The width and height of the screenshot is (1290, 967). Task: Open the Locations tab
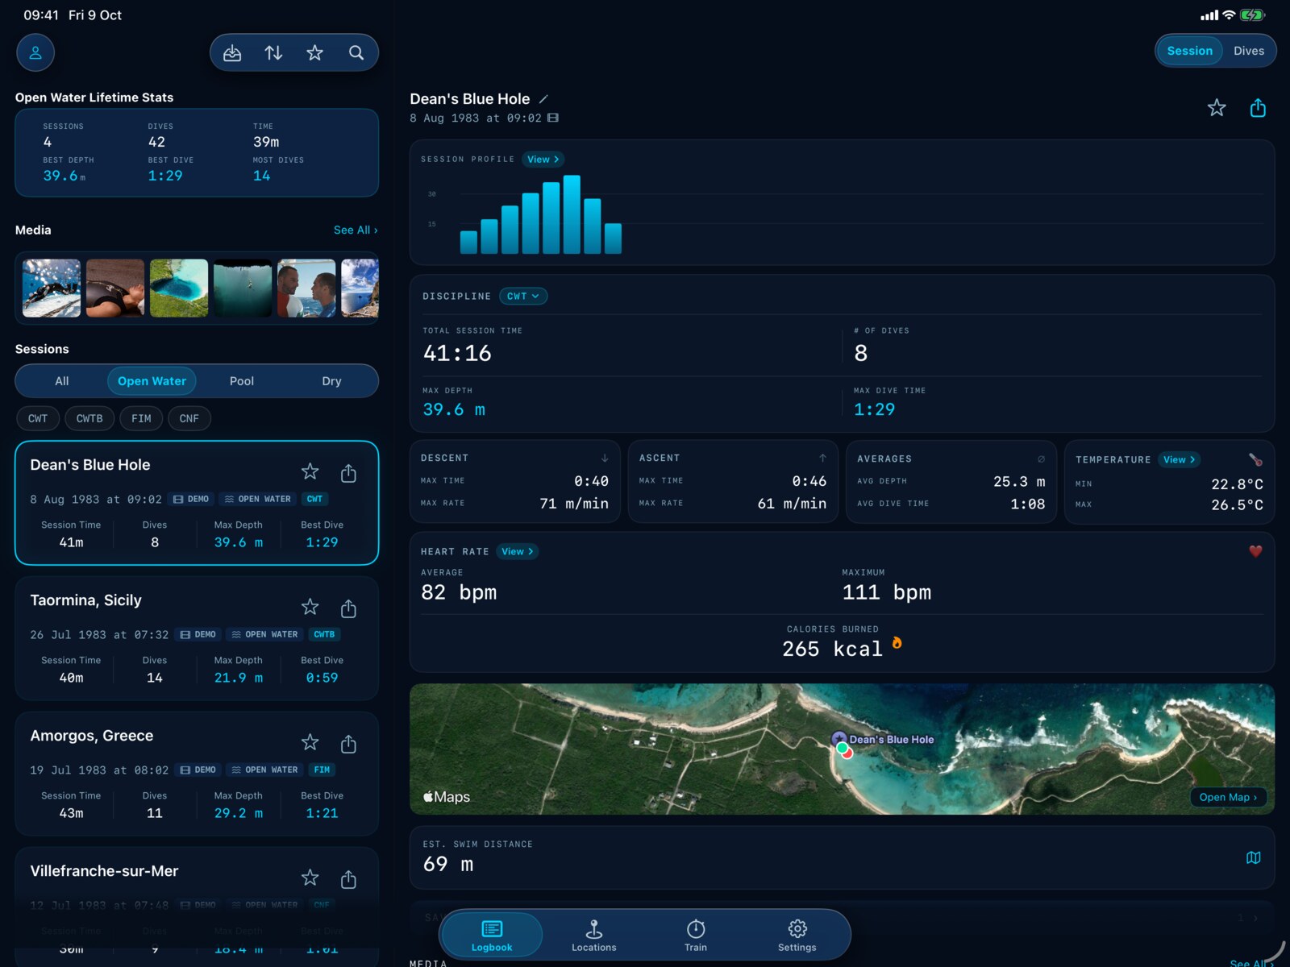pos(594,936)
